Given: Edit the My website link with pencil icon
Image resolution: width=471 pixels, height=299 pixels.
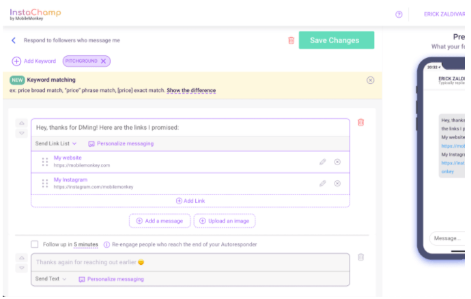Looking at the screenshot, I should pyautogui.click(x=323, y=162).
